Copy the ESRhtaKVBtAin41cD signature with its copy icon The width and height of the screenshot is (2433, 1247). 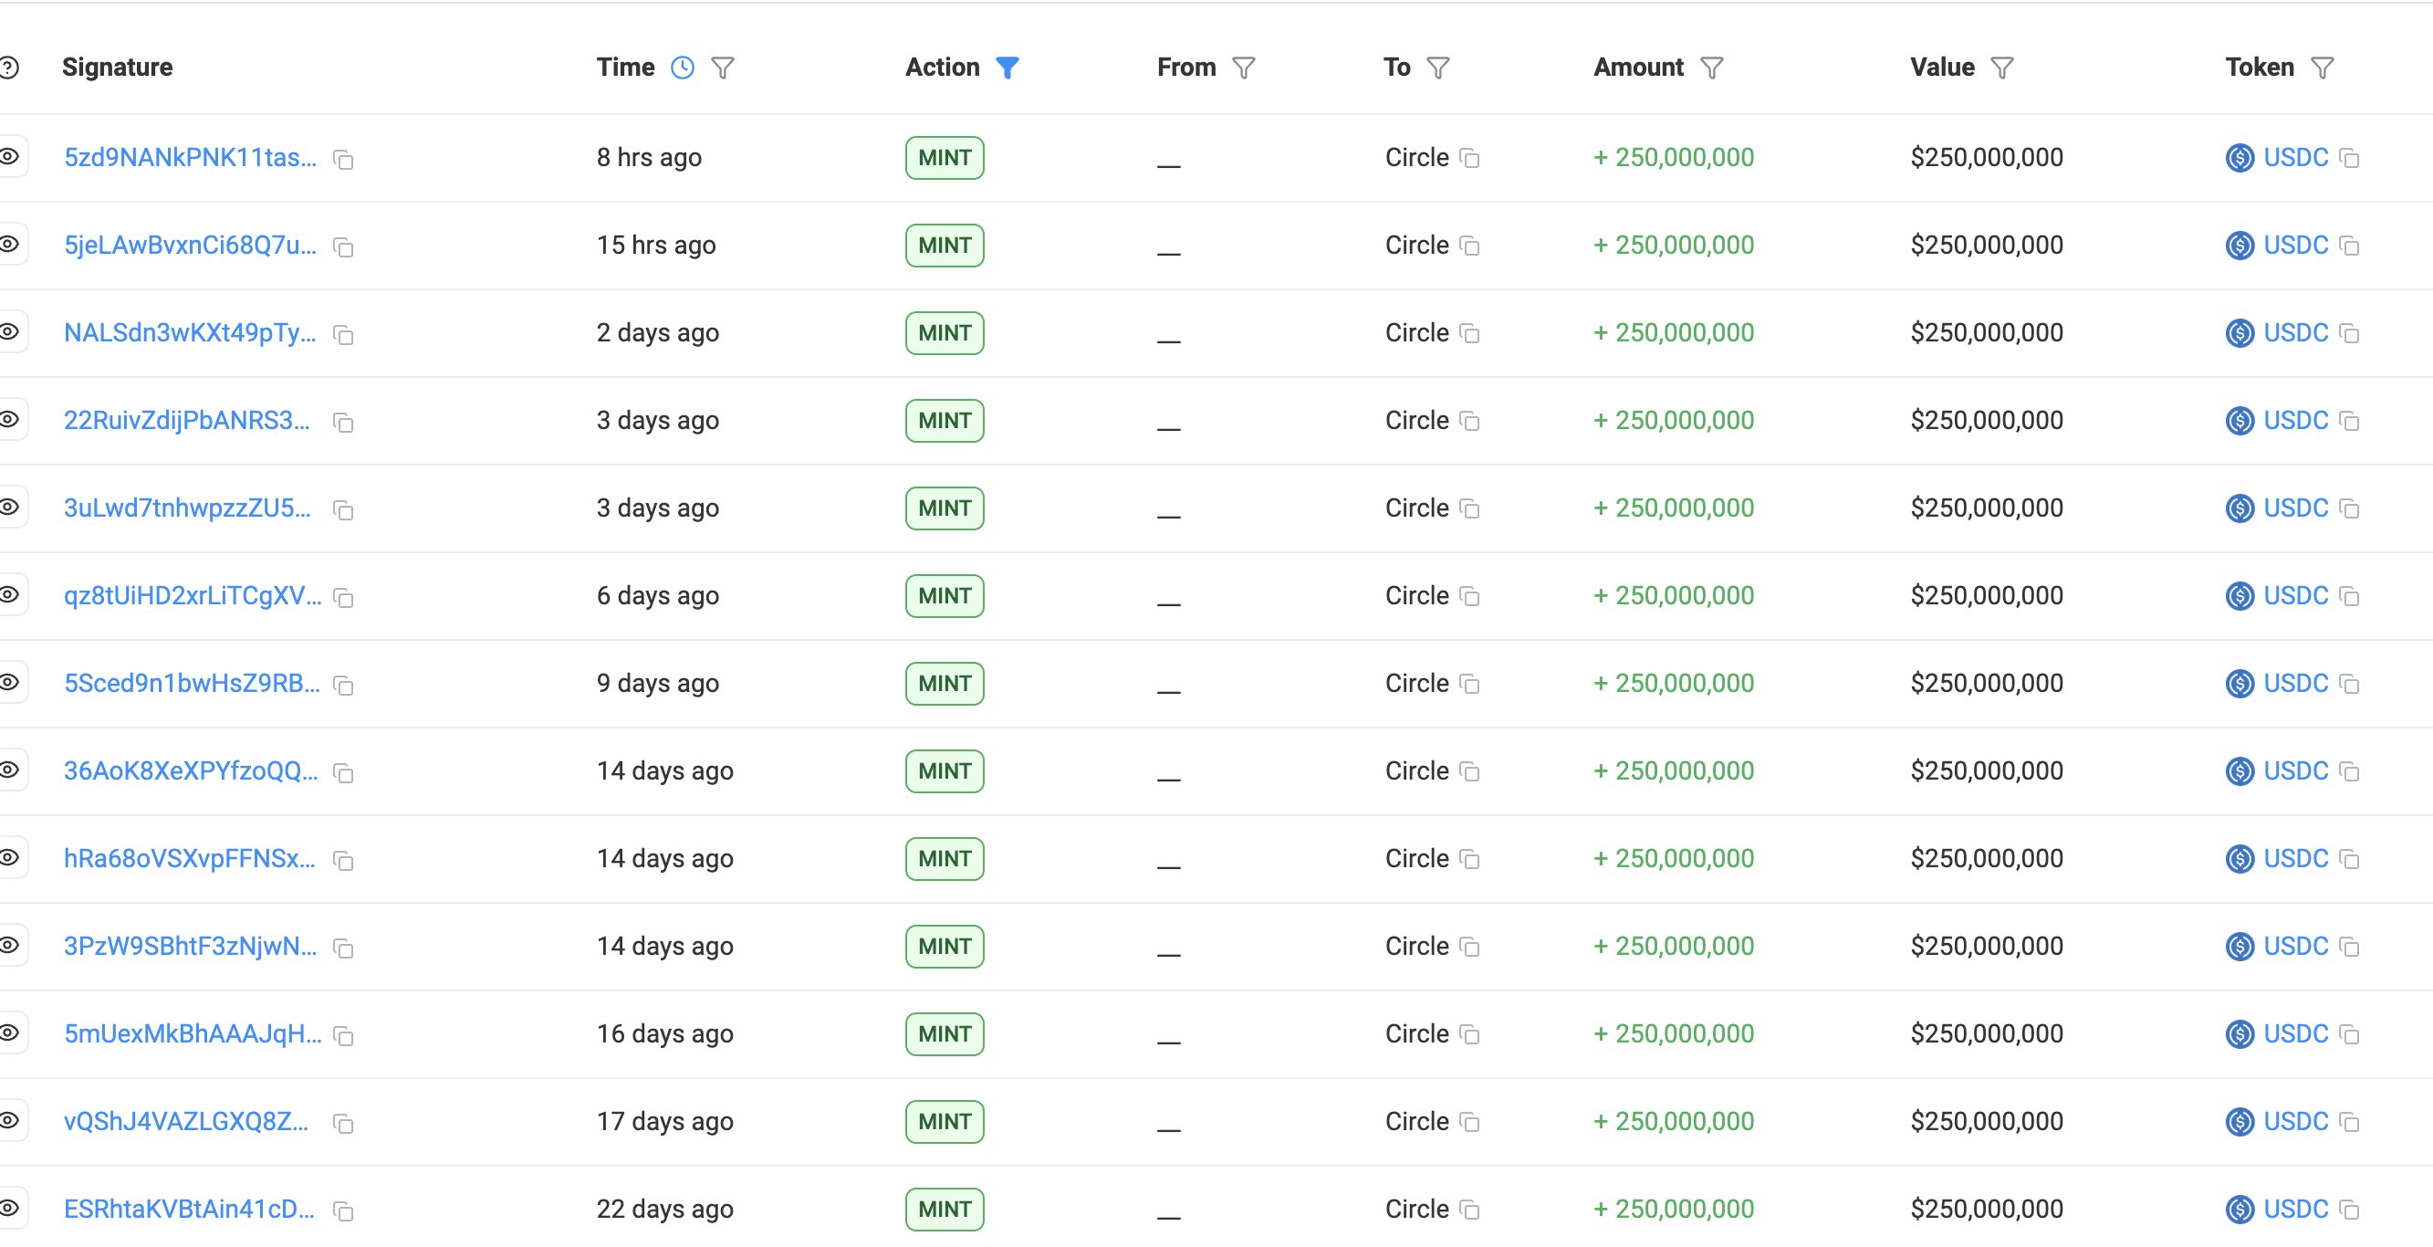click(x=344, y=1211)
